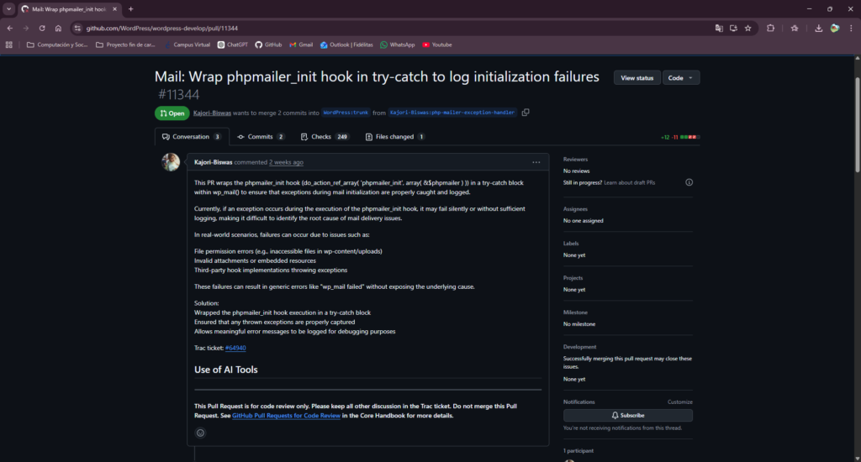Open Kajori-Biswas:php-mailer-exception-handler branch link
Image resolution: width=861 pixels, height=462 pixels.
coord(452,113)
